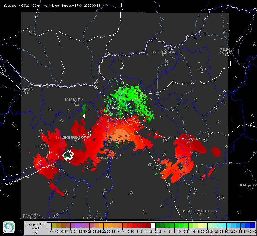The image size is (257, 236).
Task: Pick the dark green 0–2 m/s legend swatch
Action: pos(158,225)
